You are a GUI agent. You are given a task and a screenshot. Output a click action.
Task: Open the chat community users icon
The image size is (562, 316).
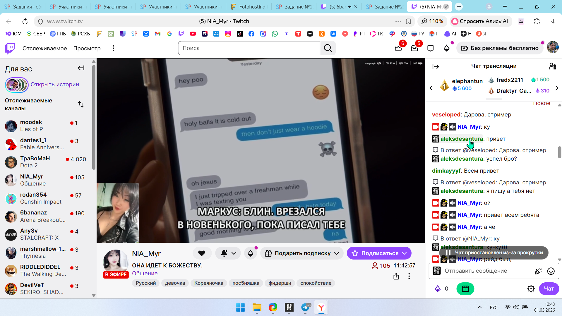tap(552, 66)
